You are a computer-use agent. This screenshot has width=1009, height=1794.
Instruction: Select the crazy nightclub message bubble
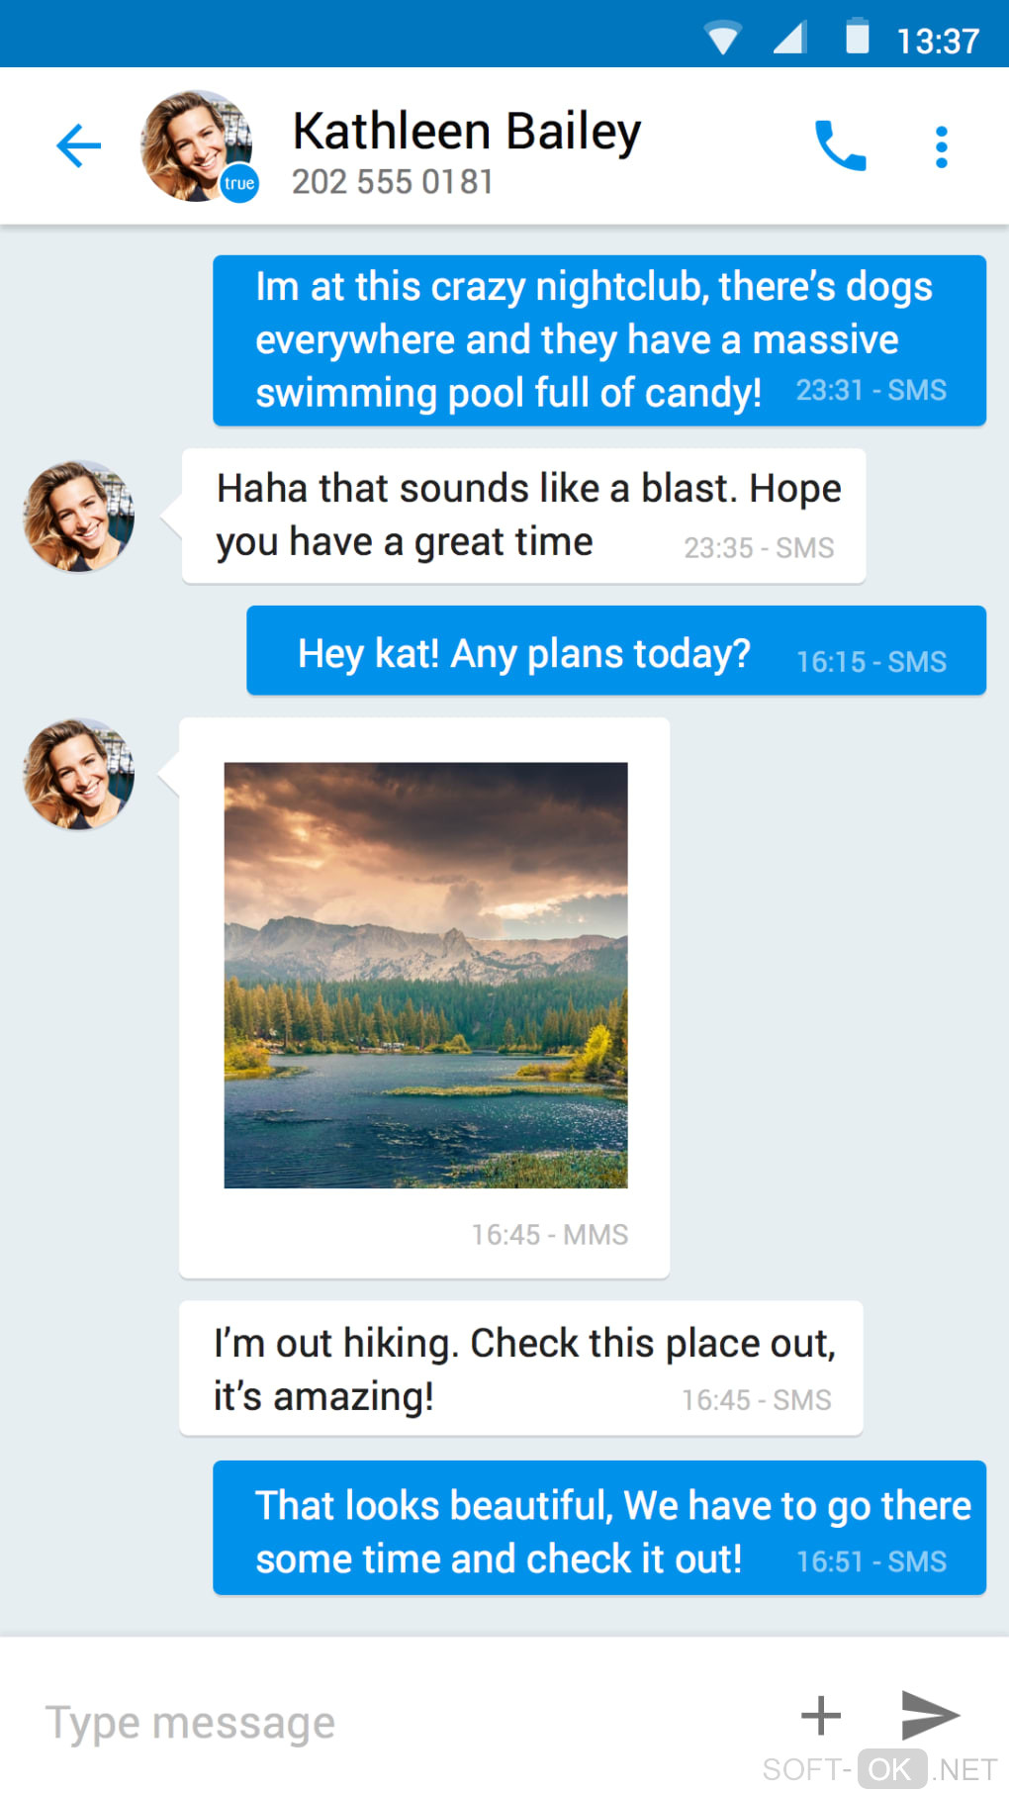pos(599,340)
